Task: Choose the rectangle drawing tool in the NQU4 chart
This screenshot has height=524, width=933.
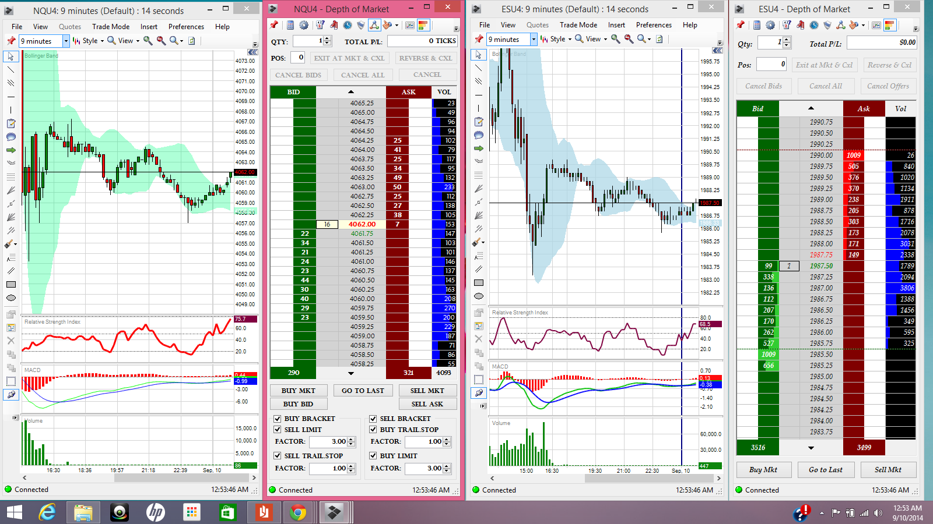Action: coord(10,285)
